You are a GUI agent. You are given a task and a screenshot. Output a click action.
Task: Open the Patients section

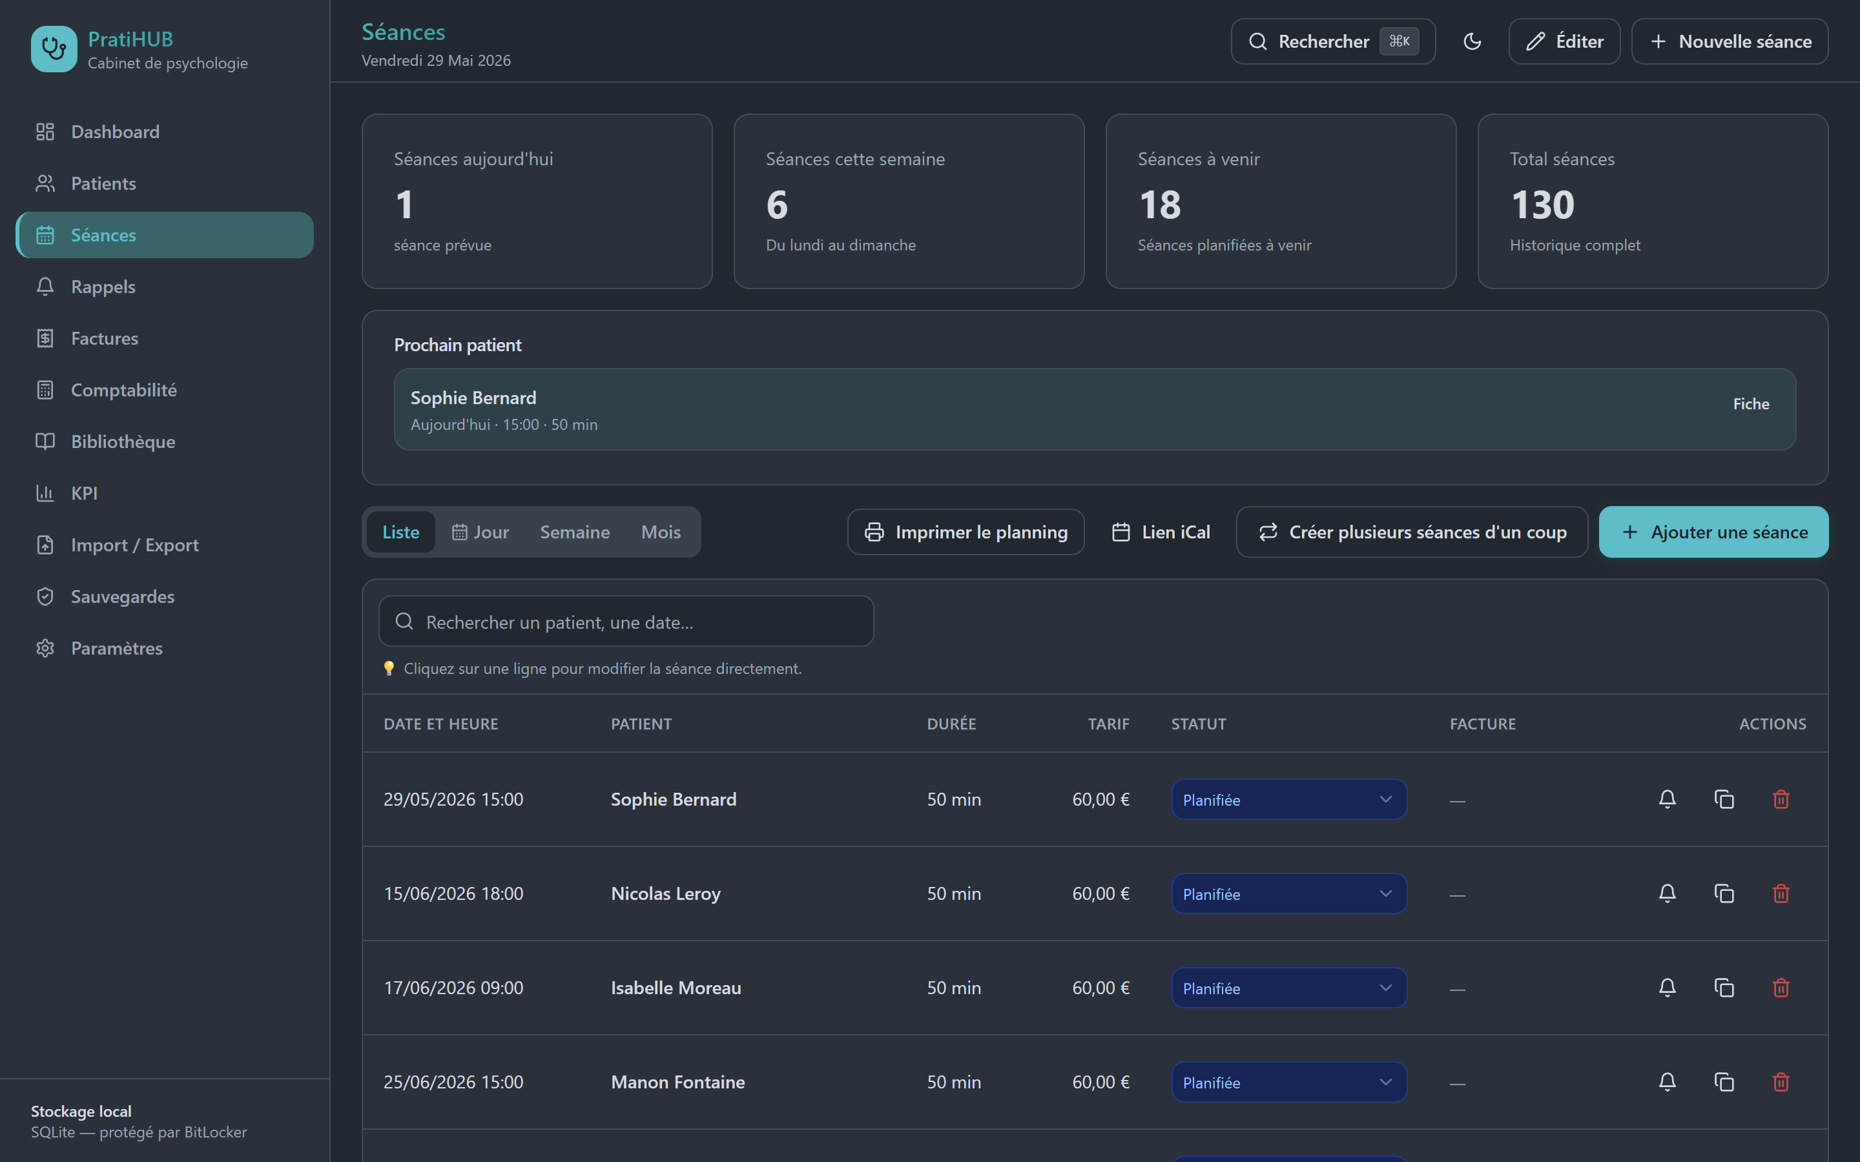coord(165,183)
